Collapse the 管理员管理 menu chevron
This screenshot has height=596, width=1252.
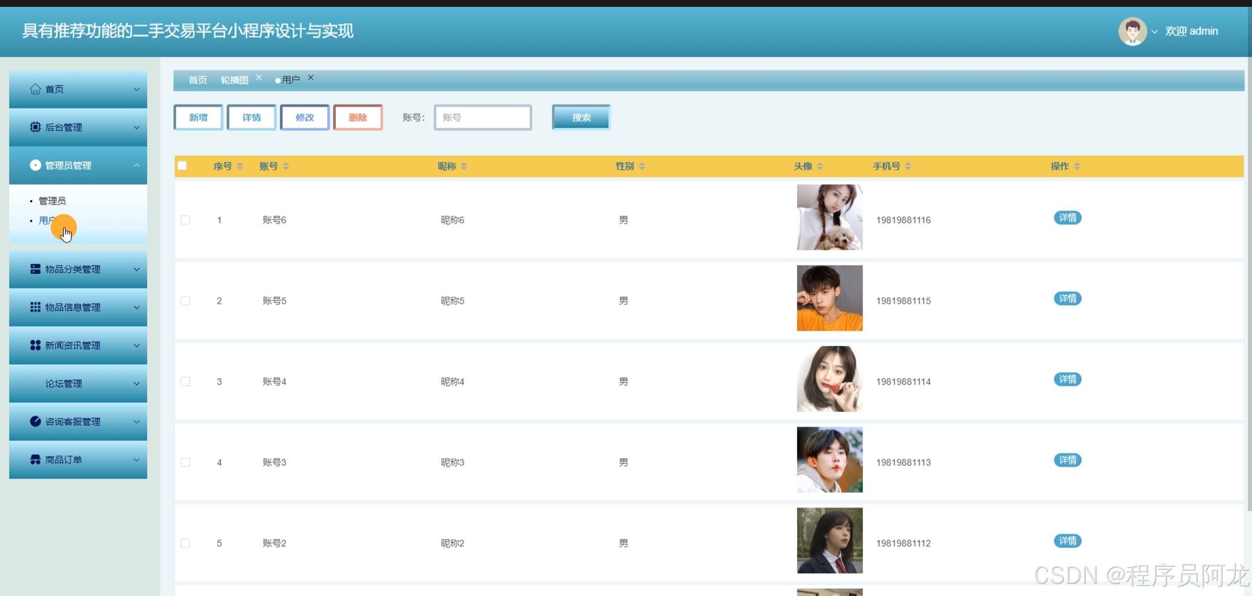pyautogui.click(x=136, y=165)
